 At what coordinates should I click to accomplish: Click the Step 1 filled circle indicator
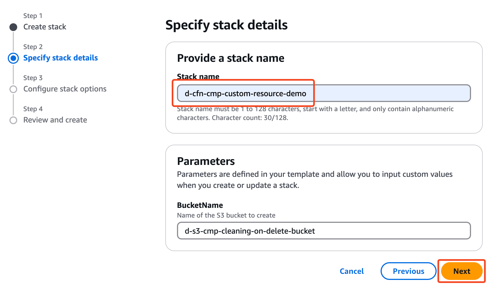point(13,27)
